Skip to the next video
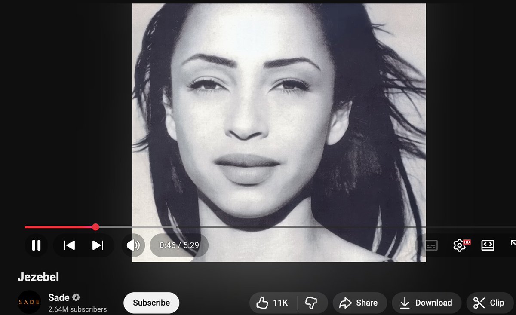This screenshot has width=516, height=315. pyautogui.click(x=98, y=245)
